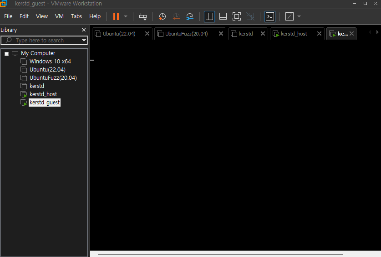Viewport: 381px width, 257px height.
Task: Click the horizontal scrollbar below the console
Action: tap(220, 255)
